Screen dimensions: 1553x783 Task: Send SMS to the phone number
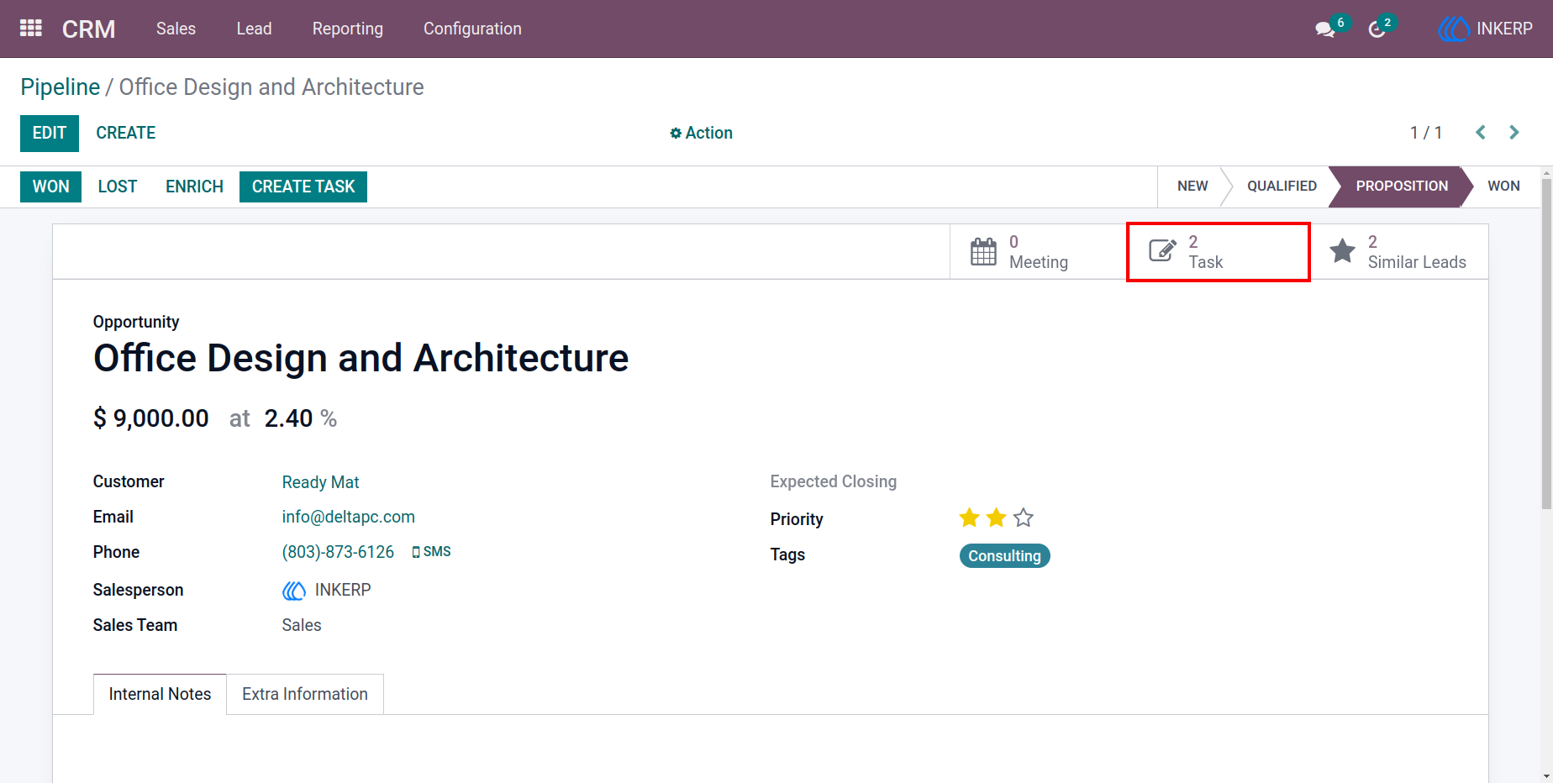pyautogui.click(x=431, y=552)
